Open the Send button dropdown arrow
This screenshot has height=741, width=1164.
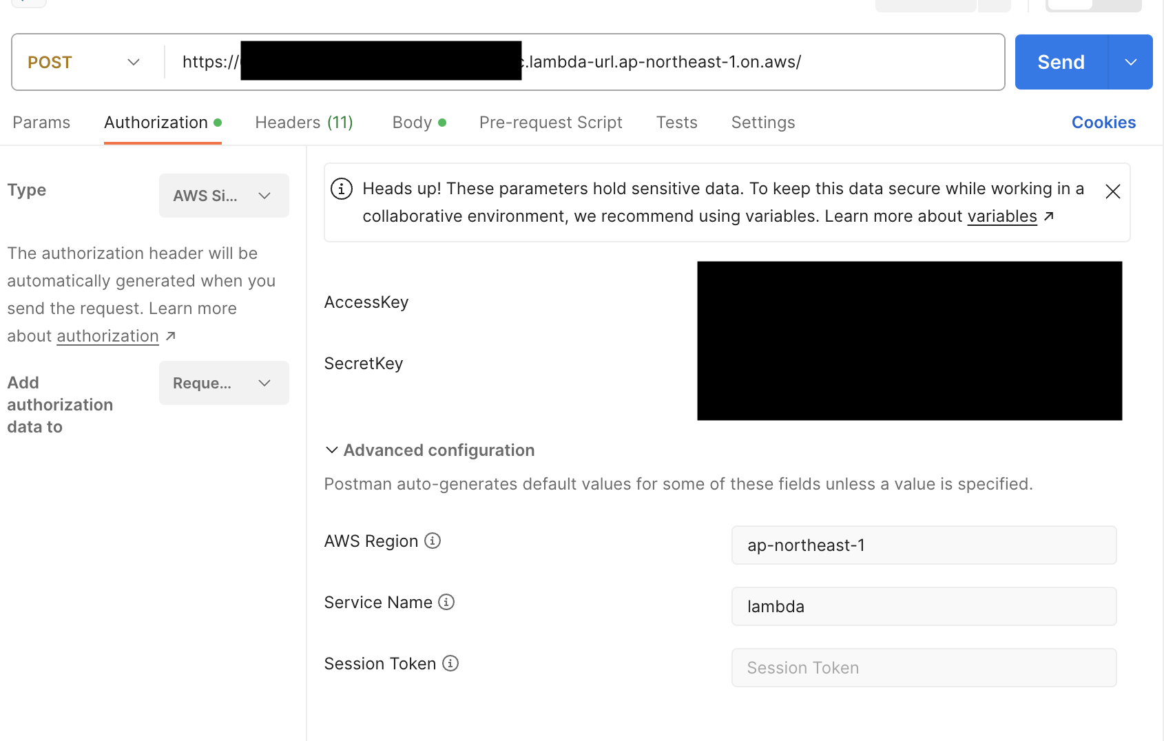pyautogui.click(x=1130, y=62)
